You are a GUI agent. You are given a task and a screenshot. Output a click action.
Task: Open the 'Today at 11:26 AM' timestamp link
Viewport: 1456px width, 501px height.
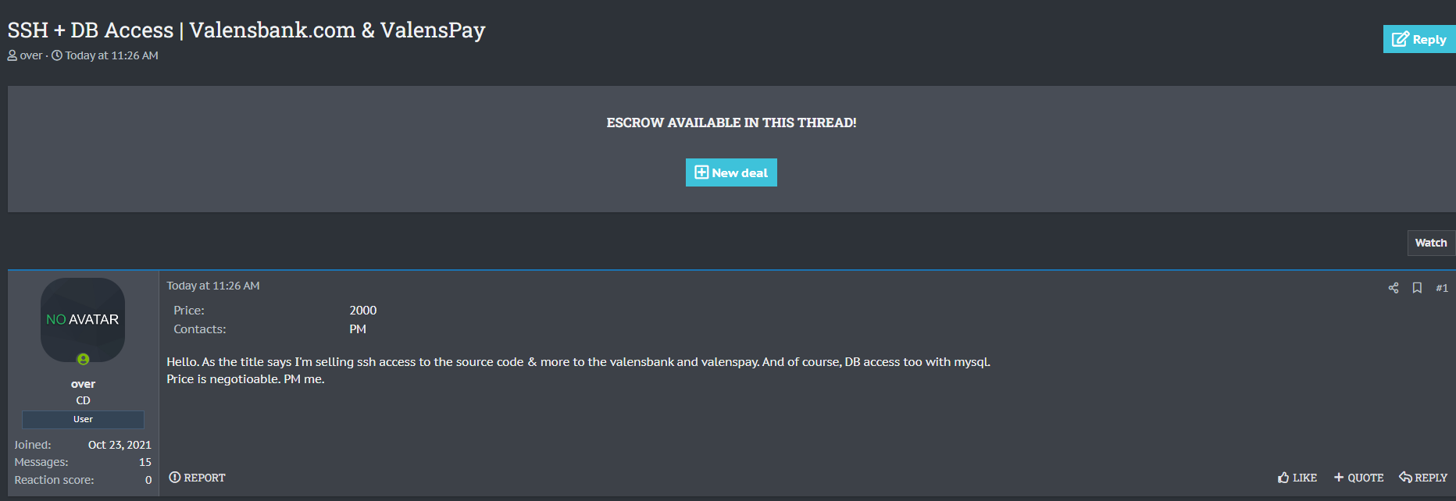[x=213, y=286]
